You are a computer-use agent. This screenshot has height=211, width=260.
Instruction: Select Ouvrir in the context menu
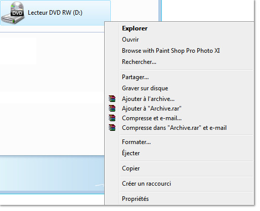click(130, 40)
